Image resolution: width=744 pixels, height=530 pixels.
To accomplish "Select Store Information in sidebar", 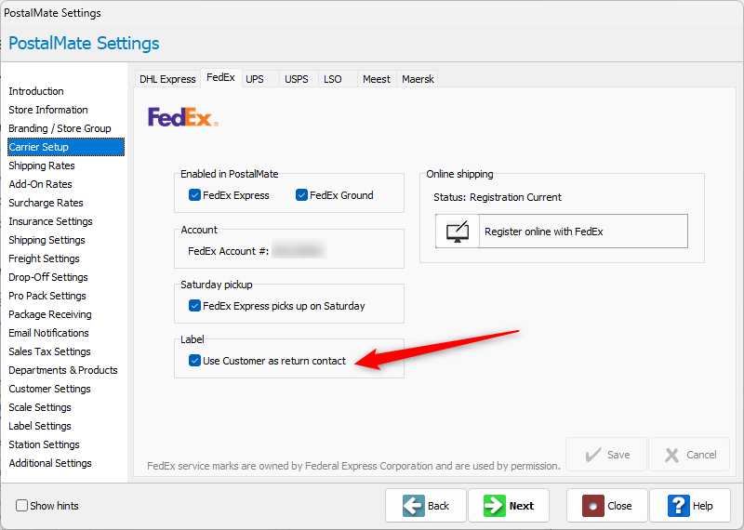I will tap(48, 110).
